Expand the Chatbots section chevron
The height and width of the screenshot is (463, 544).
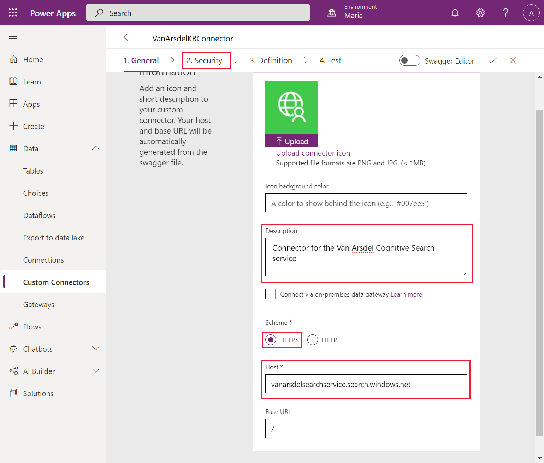(96, 348)
